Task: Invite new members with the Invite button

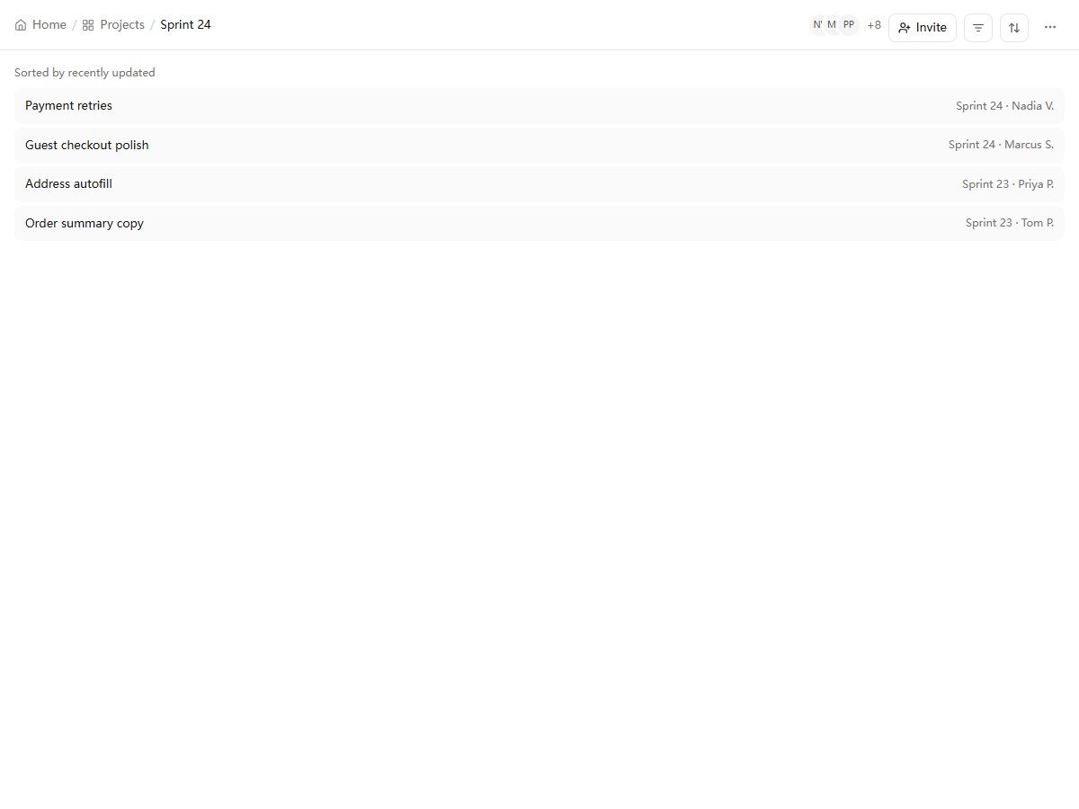Action: [x=923, y=28]
